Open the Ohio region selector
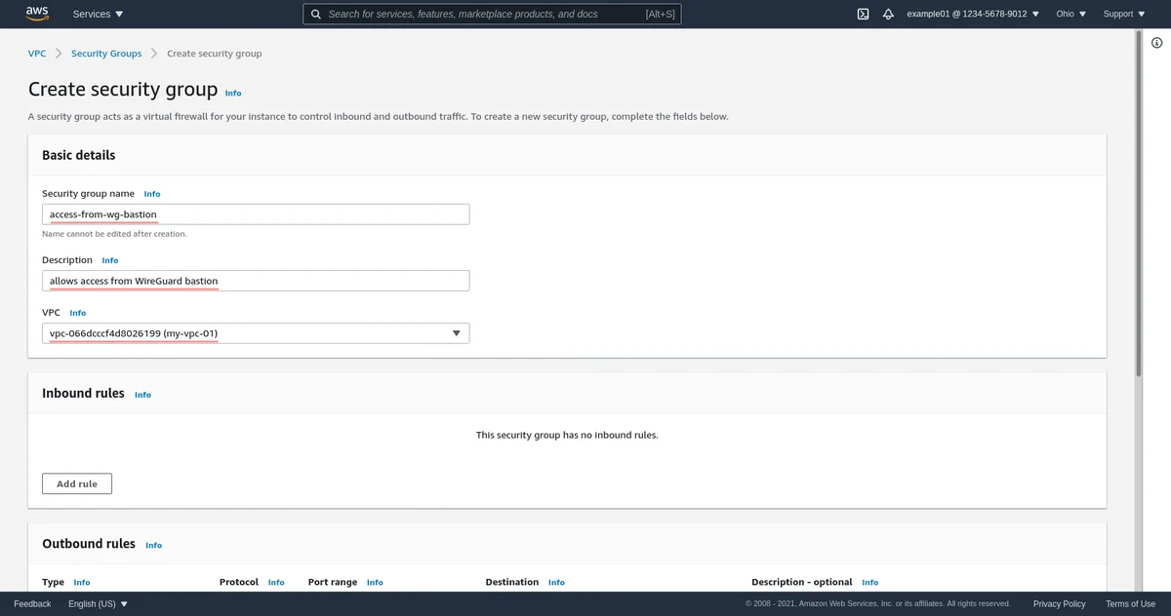This screenshot has width=1171, height=616. (x=1069, y=14)
